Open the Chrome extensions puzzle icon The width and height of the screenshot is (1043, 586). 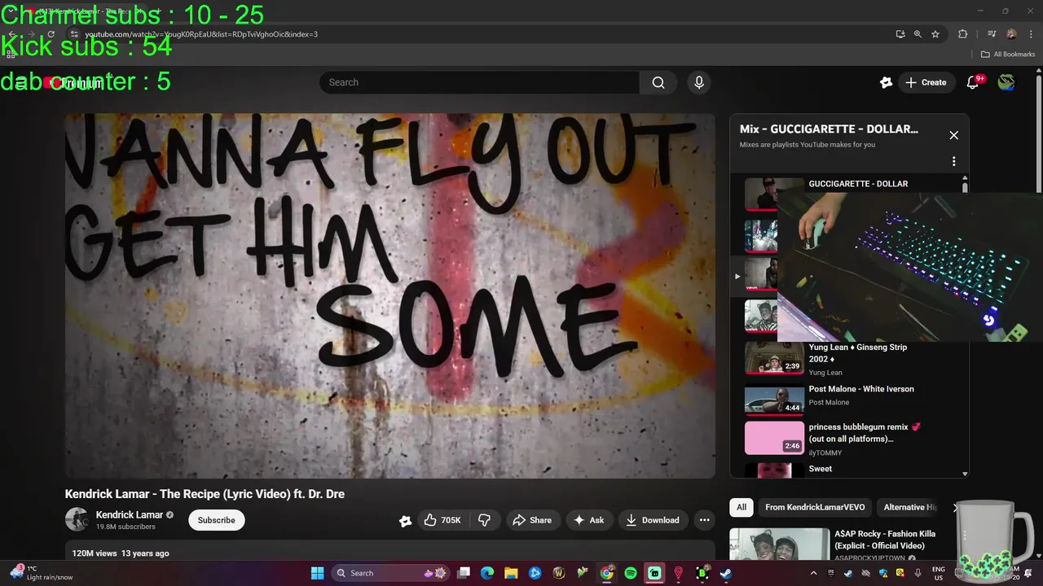tap(962, 34)
